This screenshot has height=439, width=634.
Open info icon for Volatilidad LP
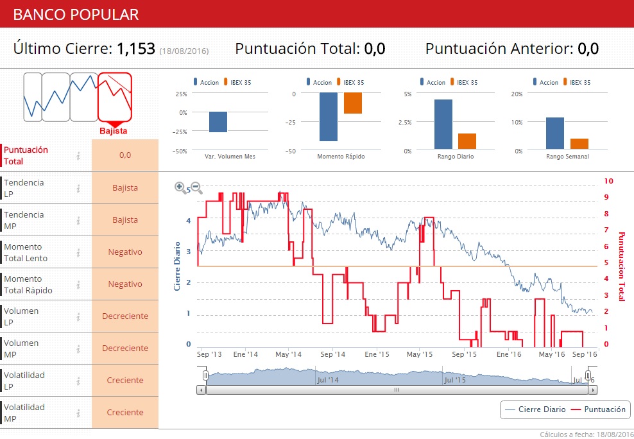(78, 381)
